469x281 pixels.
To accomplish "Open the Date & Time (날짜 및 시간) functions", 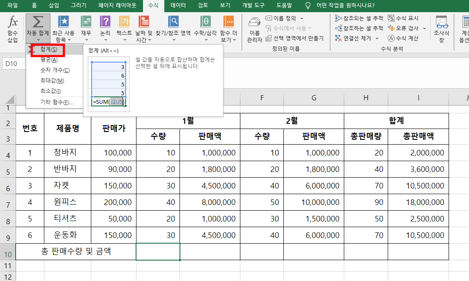I will click(x=144, y=29).
